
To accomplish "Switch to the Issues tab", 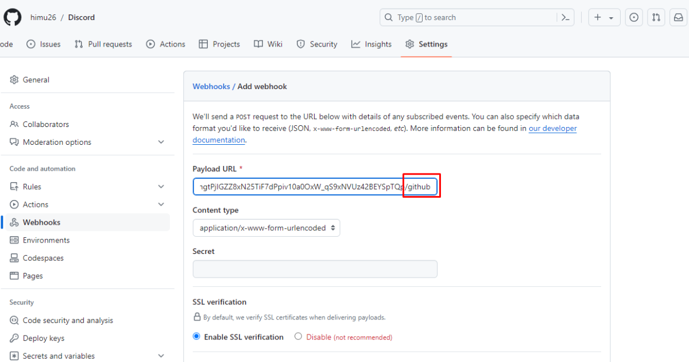I will click(x=44, y=44).
